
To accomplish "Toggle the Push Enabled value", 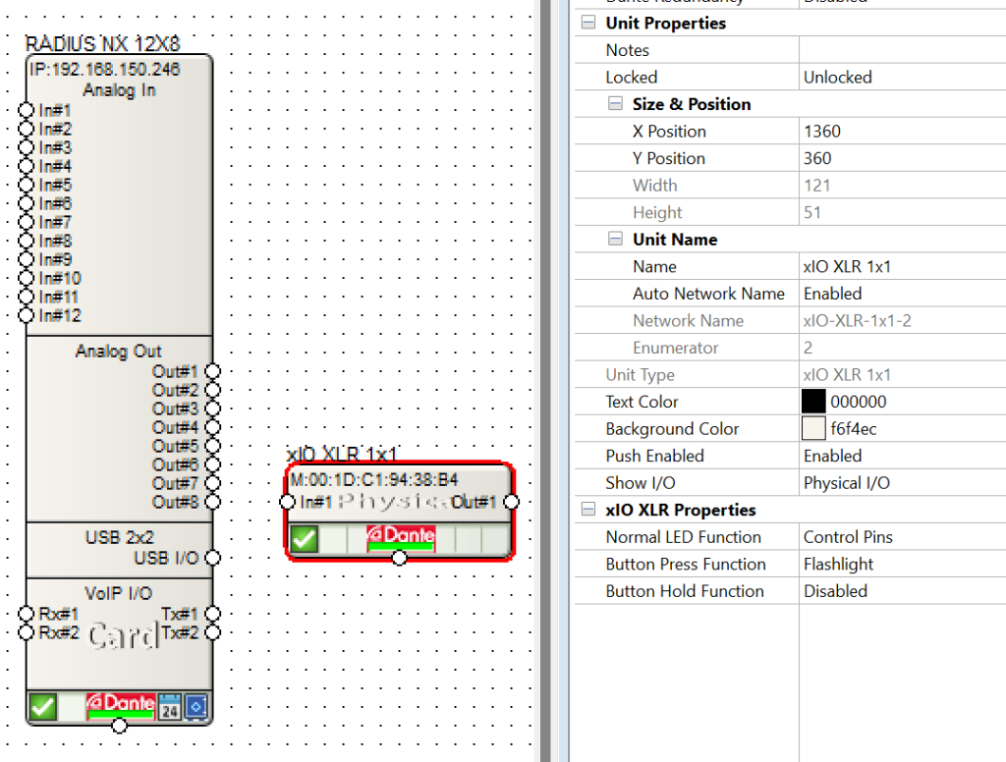I will pos(900,456).
